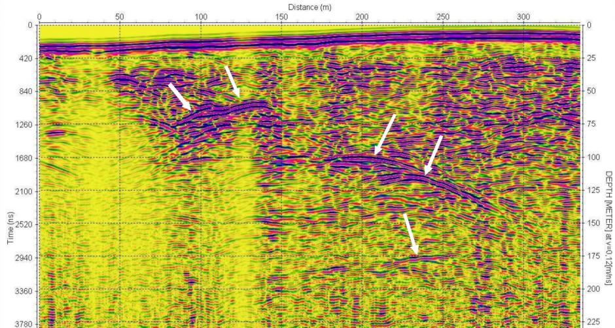The height and width of the screenshot is (328, 615).
Task: Pick the 200 tick on the Depth axis
Action: 593,289
